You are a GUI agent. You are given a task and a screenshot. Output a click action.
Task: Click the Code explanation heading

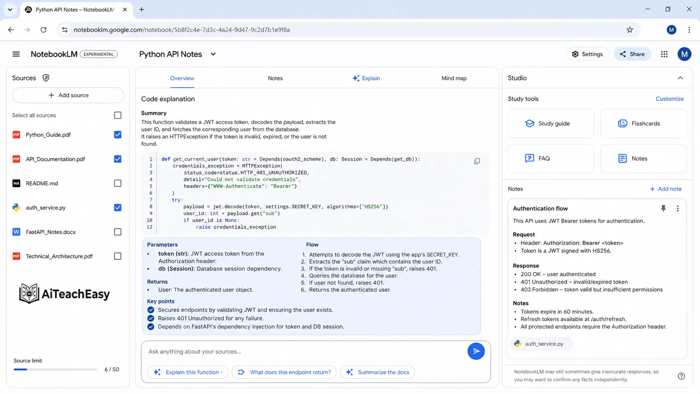pyautogui.click(x=168, y=99)
